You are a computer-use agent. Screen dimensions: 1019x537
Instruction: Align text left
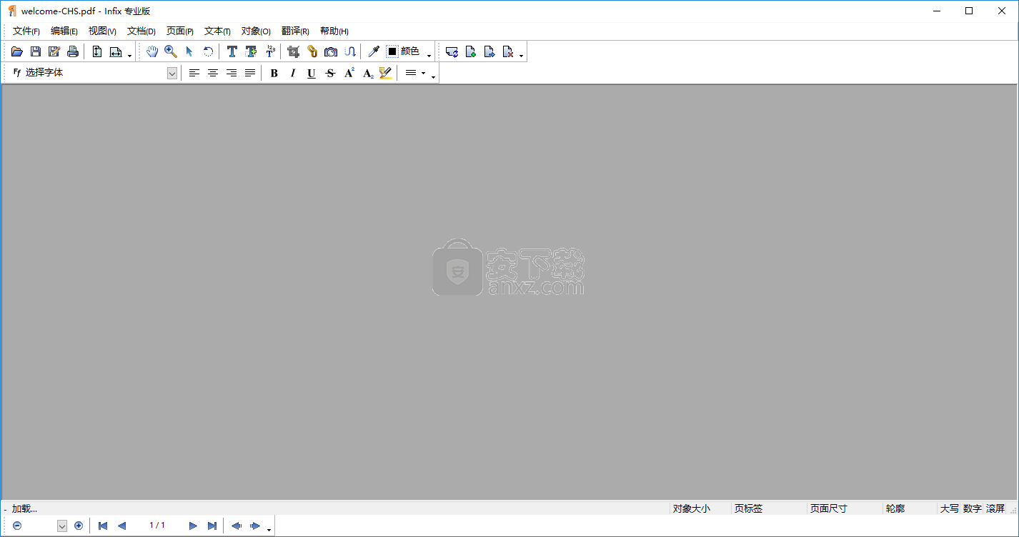[x=194, y=73]
